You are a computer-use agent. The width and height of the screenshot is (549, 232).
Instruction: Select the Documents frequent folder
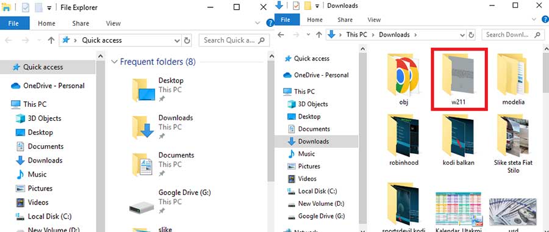coord(163,164)
